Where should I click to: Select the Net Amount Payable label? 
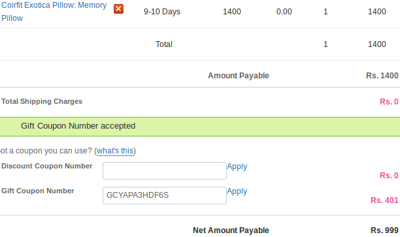click(231, 230)
